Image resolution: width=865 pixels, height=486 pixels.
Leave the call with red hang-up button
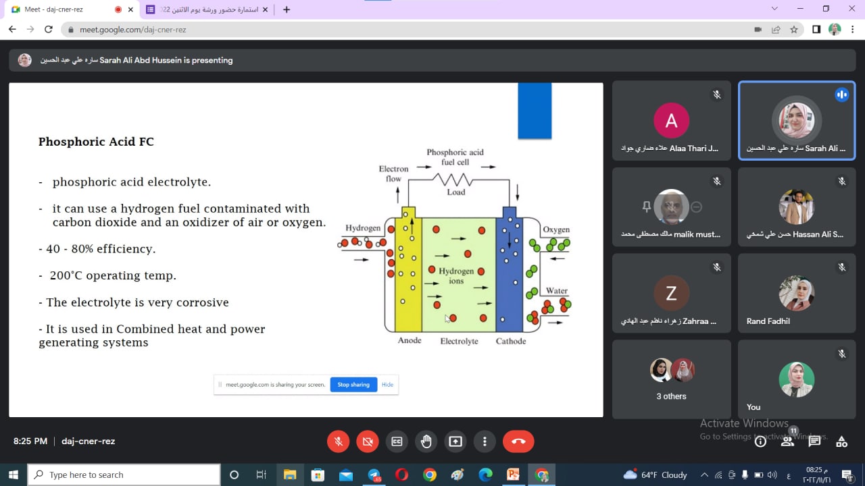518,441
